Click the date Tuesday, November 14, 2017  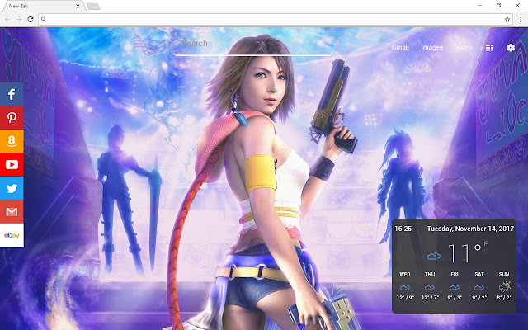tap(470, 229)
